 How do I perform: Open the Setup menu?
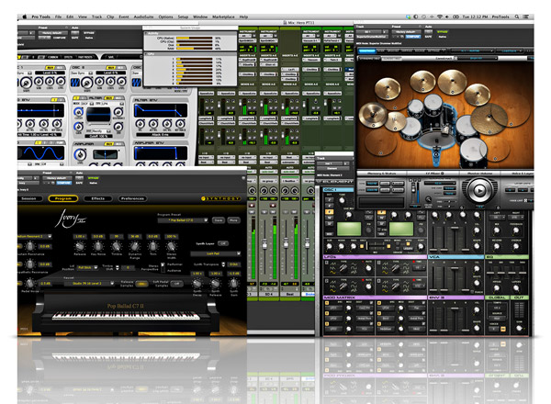point(183,17)
